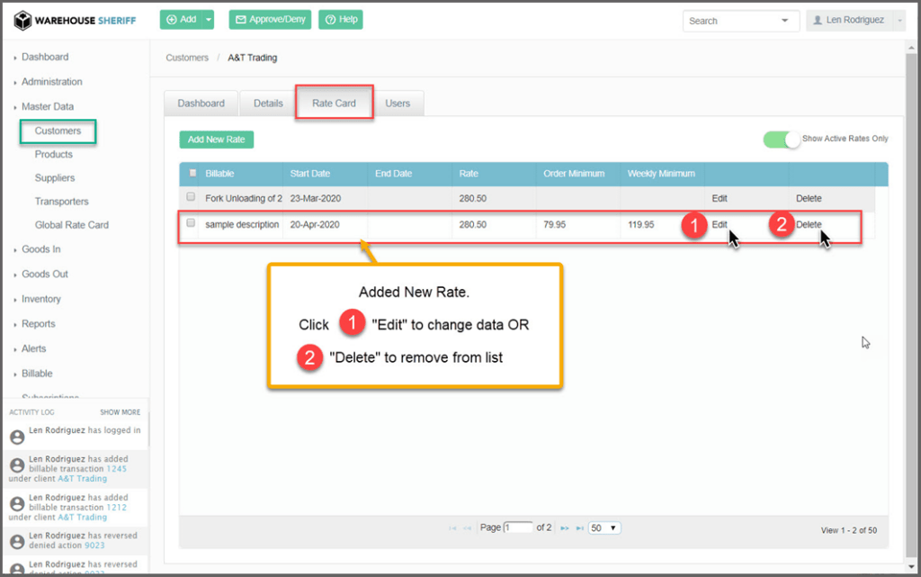
Task: Go to first page arrow in pagination
Action: tap(452, 528)
